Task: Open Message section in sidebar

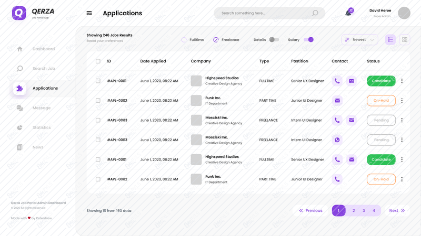Action: tap(42, 108)
